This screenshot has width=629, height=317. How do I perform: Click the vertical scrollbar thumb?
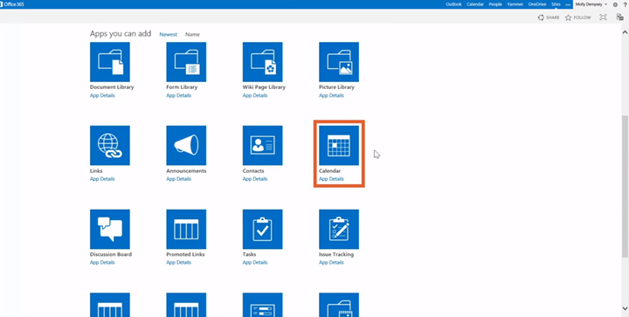pos(625,186)
